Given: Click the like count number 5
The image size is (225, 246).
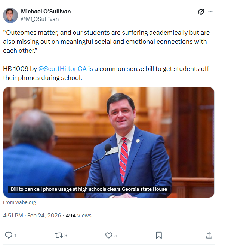Looking at the screenshot, I should point(116,235).
